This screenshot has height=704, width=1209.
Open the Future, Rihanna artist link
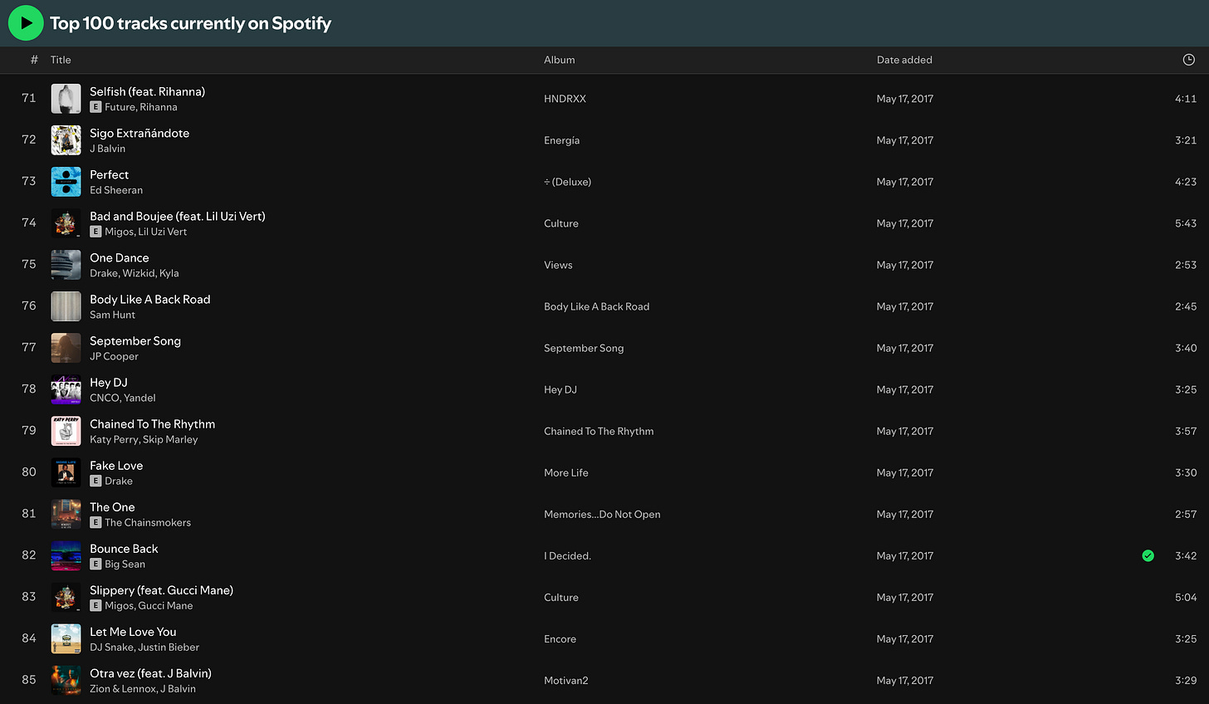(140, 107)
